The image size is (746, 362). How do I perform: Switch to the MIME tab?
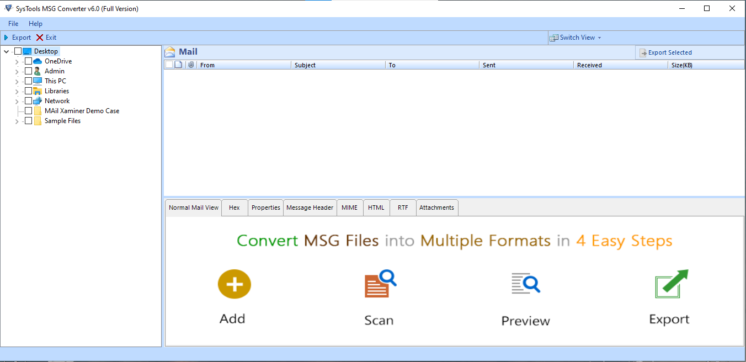tap(350, 207)
